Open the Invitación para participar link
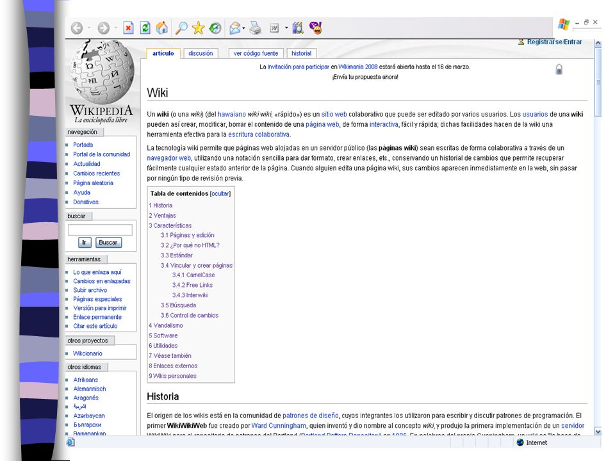 pyautogui.click(x=298, y=67)
